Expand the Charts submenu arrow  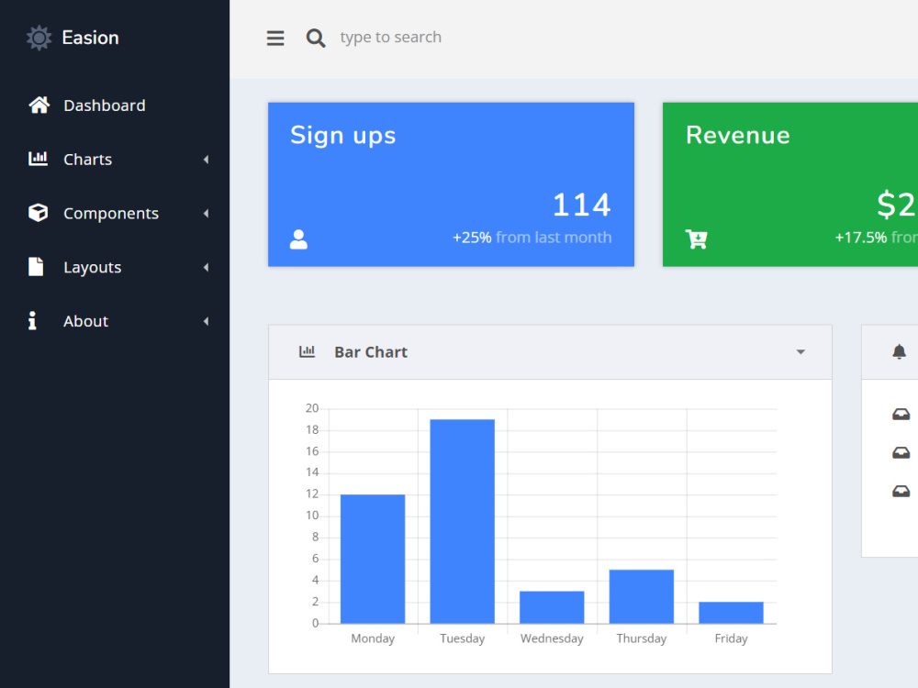coord(206,159)
